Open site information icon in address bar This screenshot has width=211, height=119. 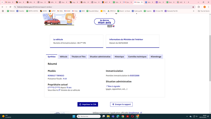click(x=15, y=7)
